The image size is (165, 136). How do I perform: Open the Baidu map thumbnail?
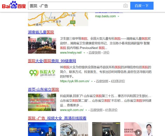58,19
